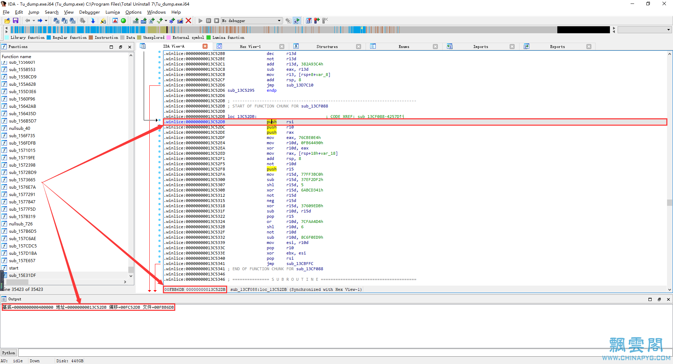Screen dimensions: 673x364
Task: Switch to the Hex View-1 tab
Action: 250,47
